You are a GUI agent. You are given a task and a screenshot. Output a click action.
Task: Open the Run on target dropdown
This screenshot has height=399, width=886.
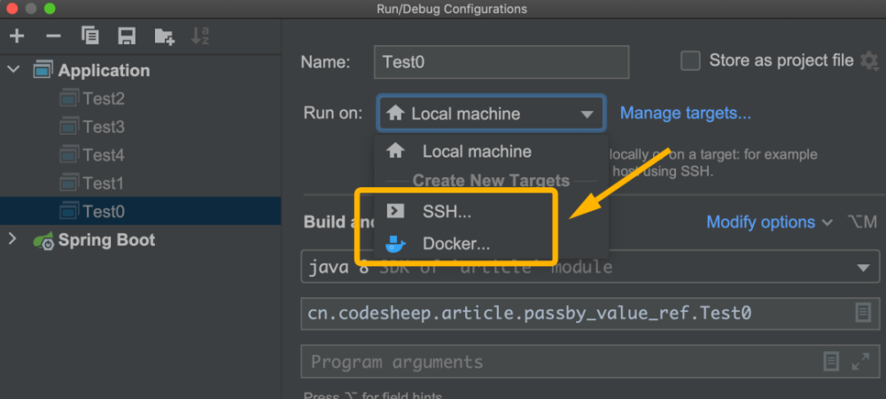pyautogui.click(x=491, y=113)
